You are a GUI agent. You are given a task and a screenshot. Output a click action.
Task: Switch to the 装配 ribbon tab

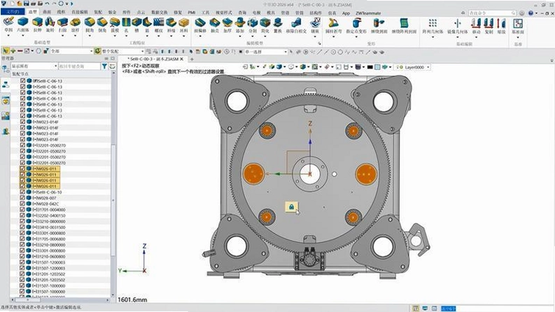click(x=98, y=12)
